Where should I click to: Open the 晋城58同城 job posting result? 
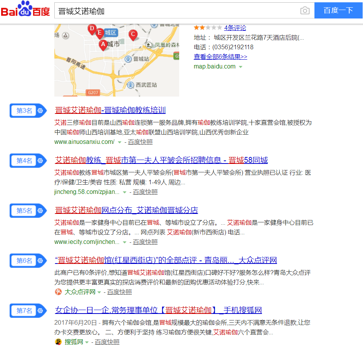161,160
